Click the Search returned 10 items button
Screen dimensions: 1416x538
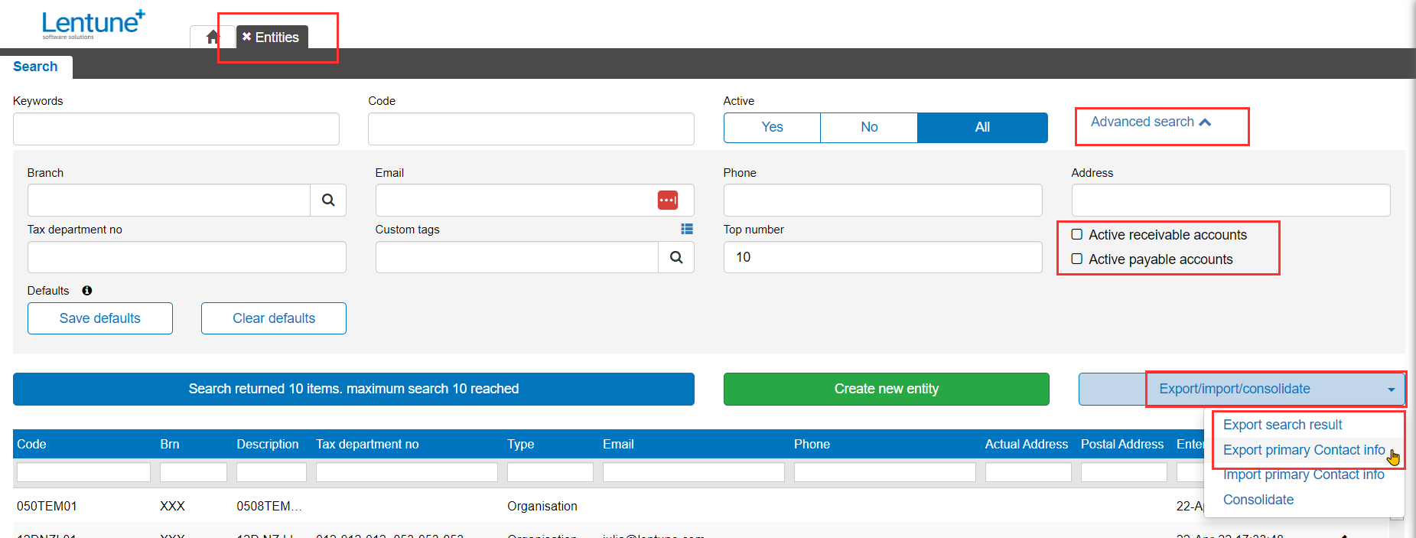coord(353,389)
